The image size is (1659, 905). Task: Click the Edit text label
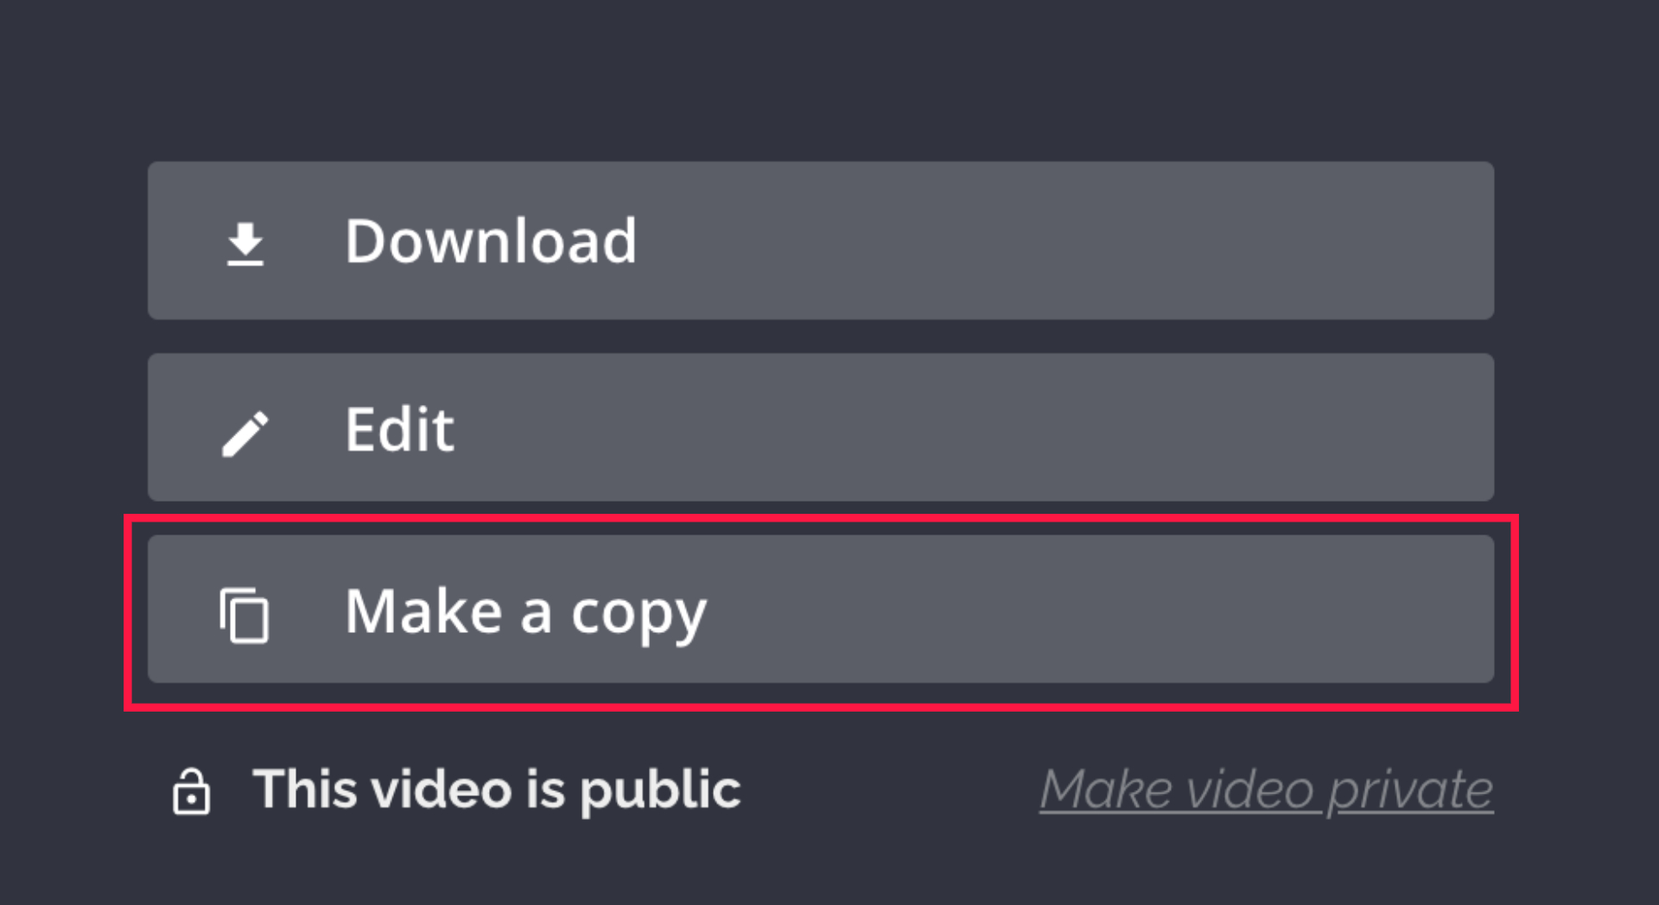pos(399,428)
